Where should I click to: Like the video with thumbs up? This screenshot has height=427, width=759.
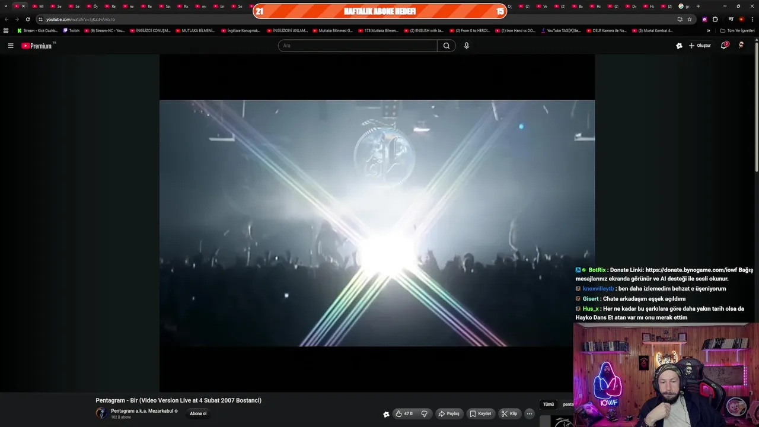404,414
